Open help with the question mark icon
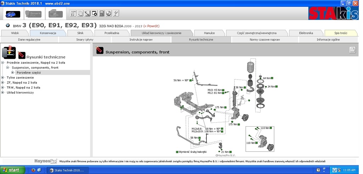The width and height of the screenshot is (363, 174). (116, 13)
